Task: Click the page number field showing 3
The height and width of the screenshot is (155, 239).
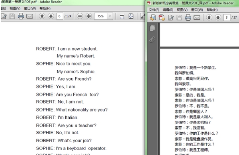Action: click(227, 18)
